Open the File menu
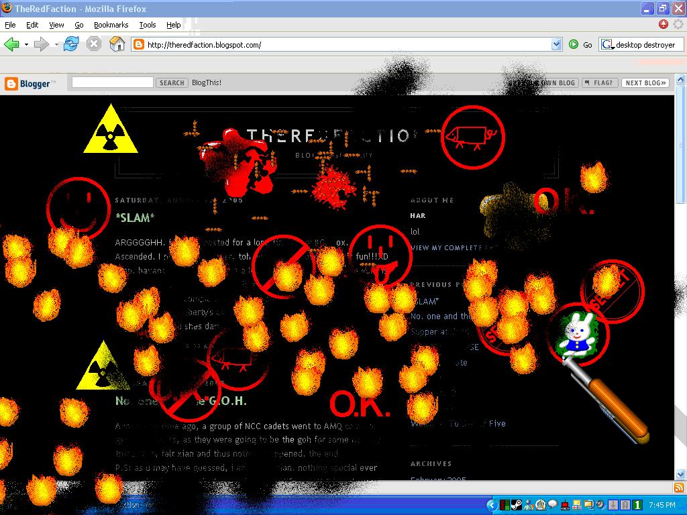This screenshot has height=515, width=687. pos(10,25)
